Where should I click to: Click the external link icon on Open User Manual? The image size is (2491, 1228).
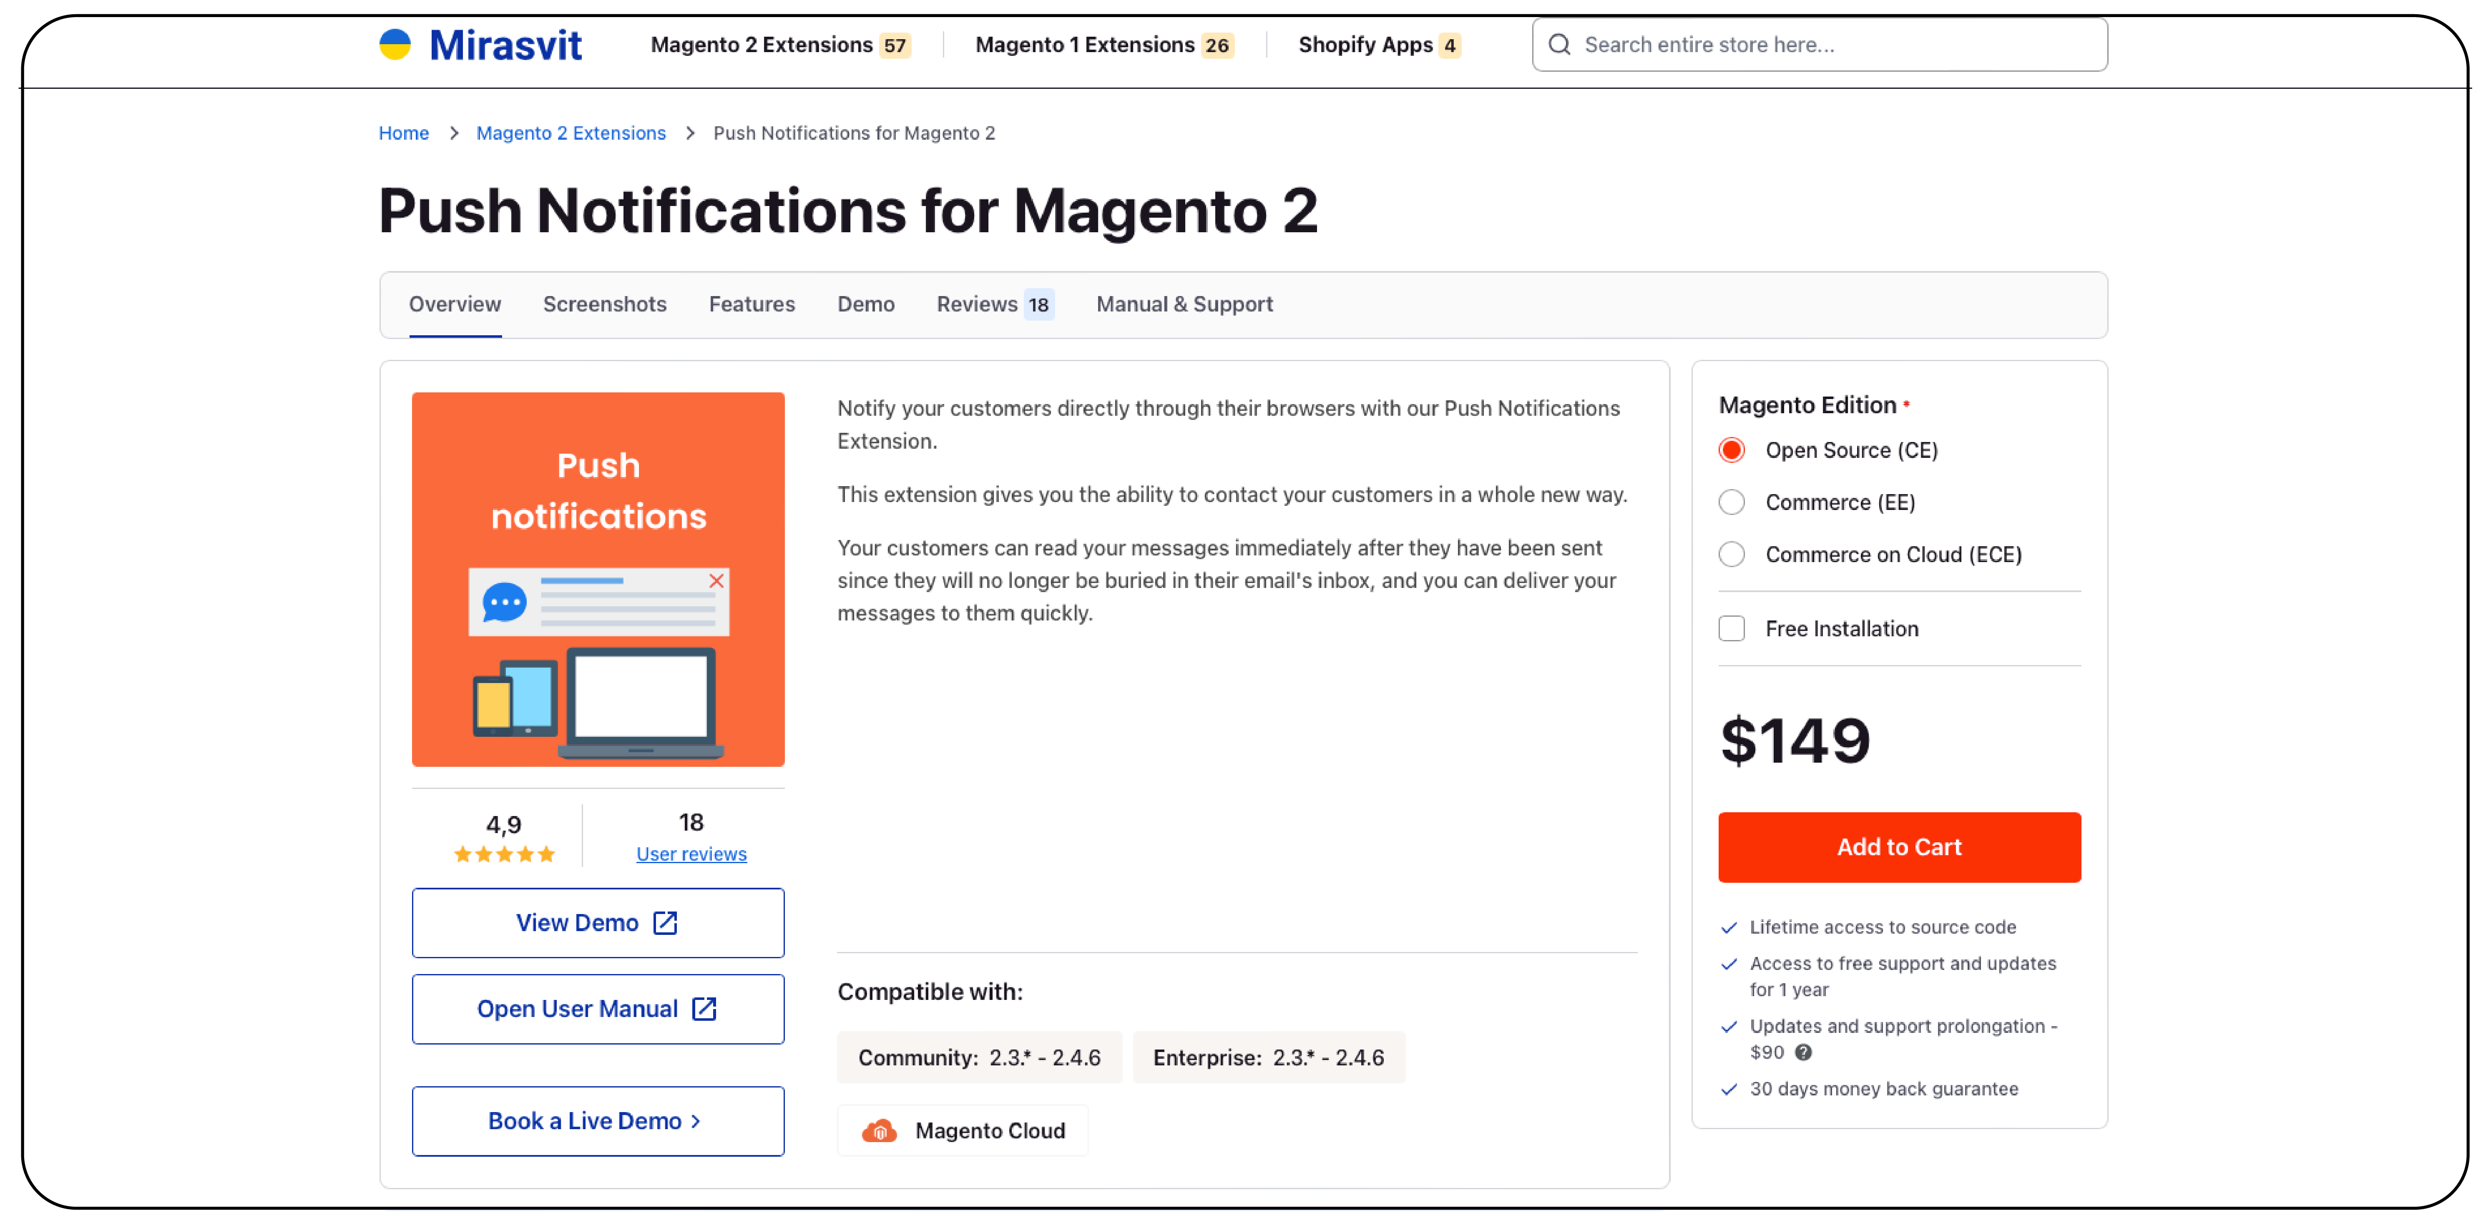705,1009
